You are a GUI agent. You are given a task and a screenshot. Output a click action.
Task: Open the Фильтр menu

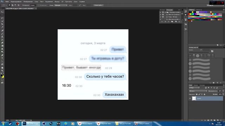57,1
